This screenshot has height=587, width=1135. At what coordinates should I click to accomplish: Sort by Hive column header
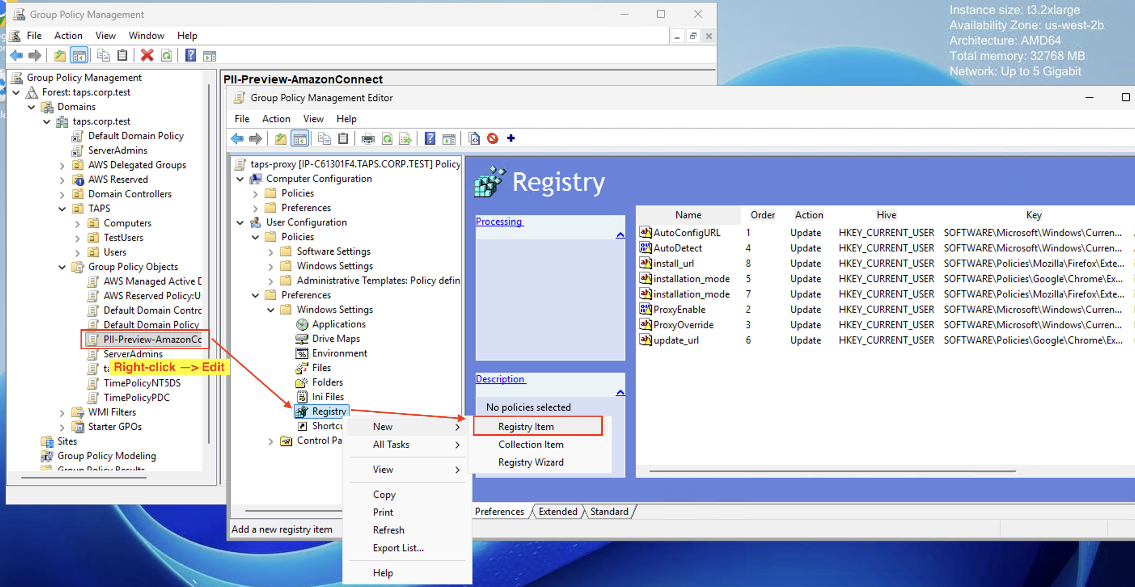[886, 215]
